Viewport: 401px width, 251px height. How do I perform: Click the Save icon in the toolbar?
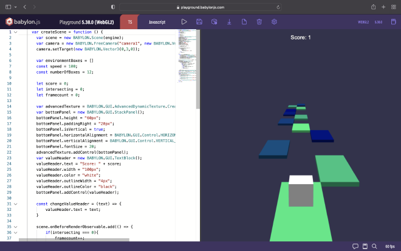point(199,22)
